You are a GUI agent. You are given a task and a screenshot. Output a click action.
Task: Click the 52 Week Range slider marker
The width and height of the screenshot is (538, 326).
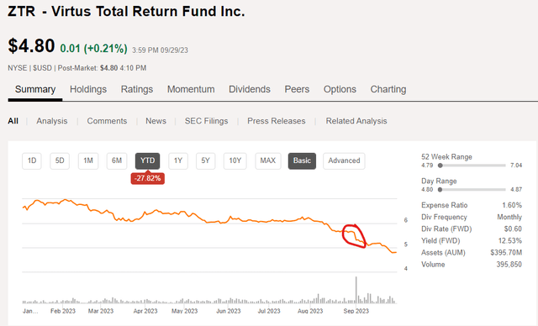(x=440, y=166)
